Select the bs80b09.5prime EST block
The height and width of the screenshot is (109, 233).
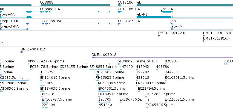[x=119, y=64]
